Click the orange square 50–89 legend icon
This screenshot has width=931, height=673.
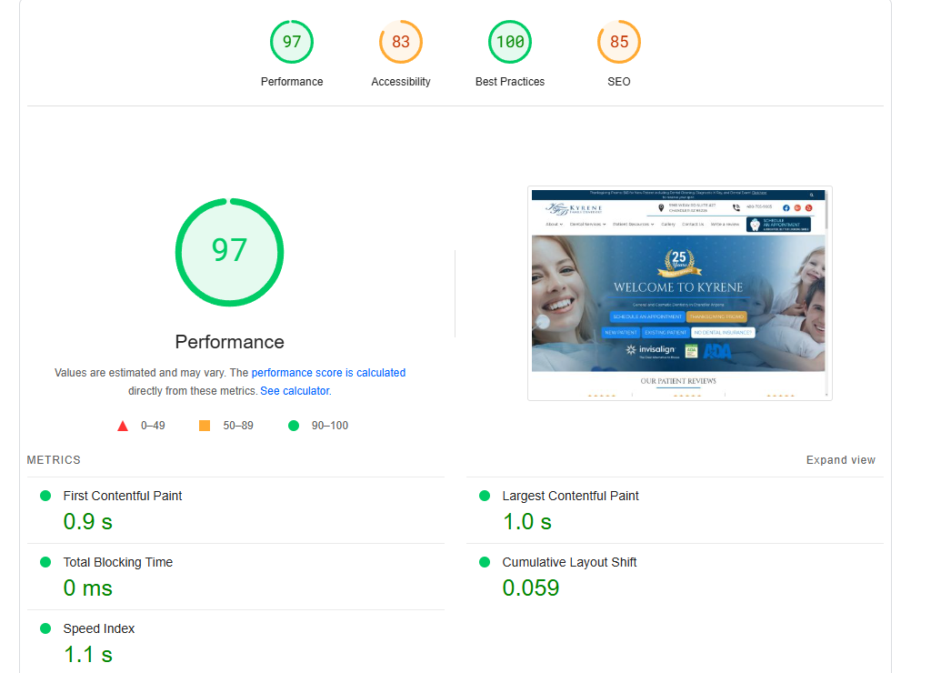coord(205,426)
